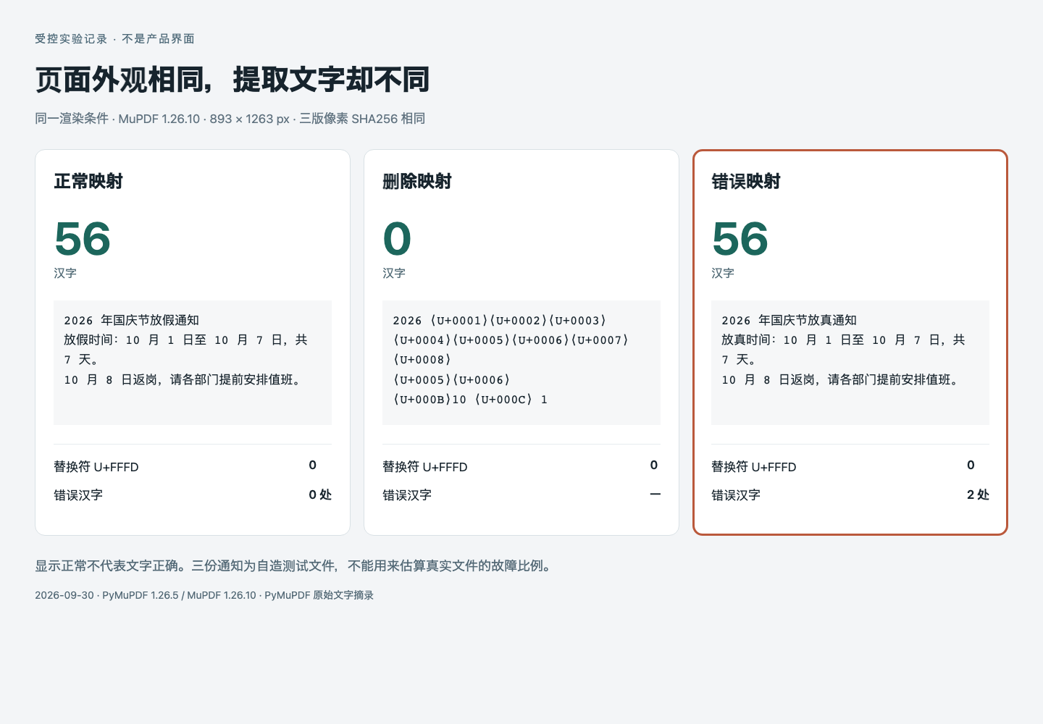Click the 返岗 line in the 错误映射 excerpt
Viewport: 1043px width, 724px height.
(840, 379)
